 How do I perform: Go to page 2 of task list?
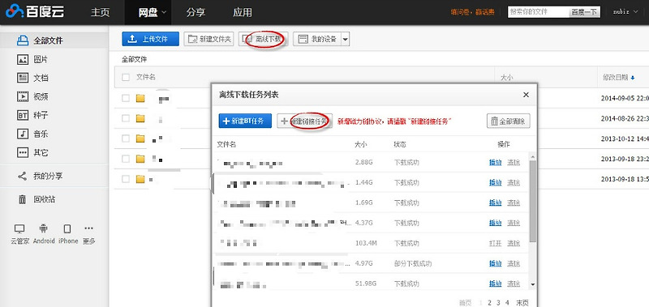[x=490, y=302]
